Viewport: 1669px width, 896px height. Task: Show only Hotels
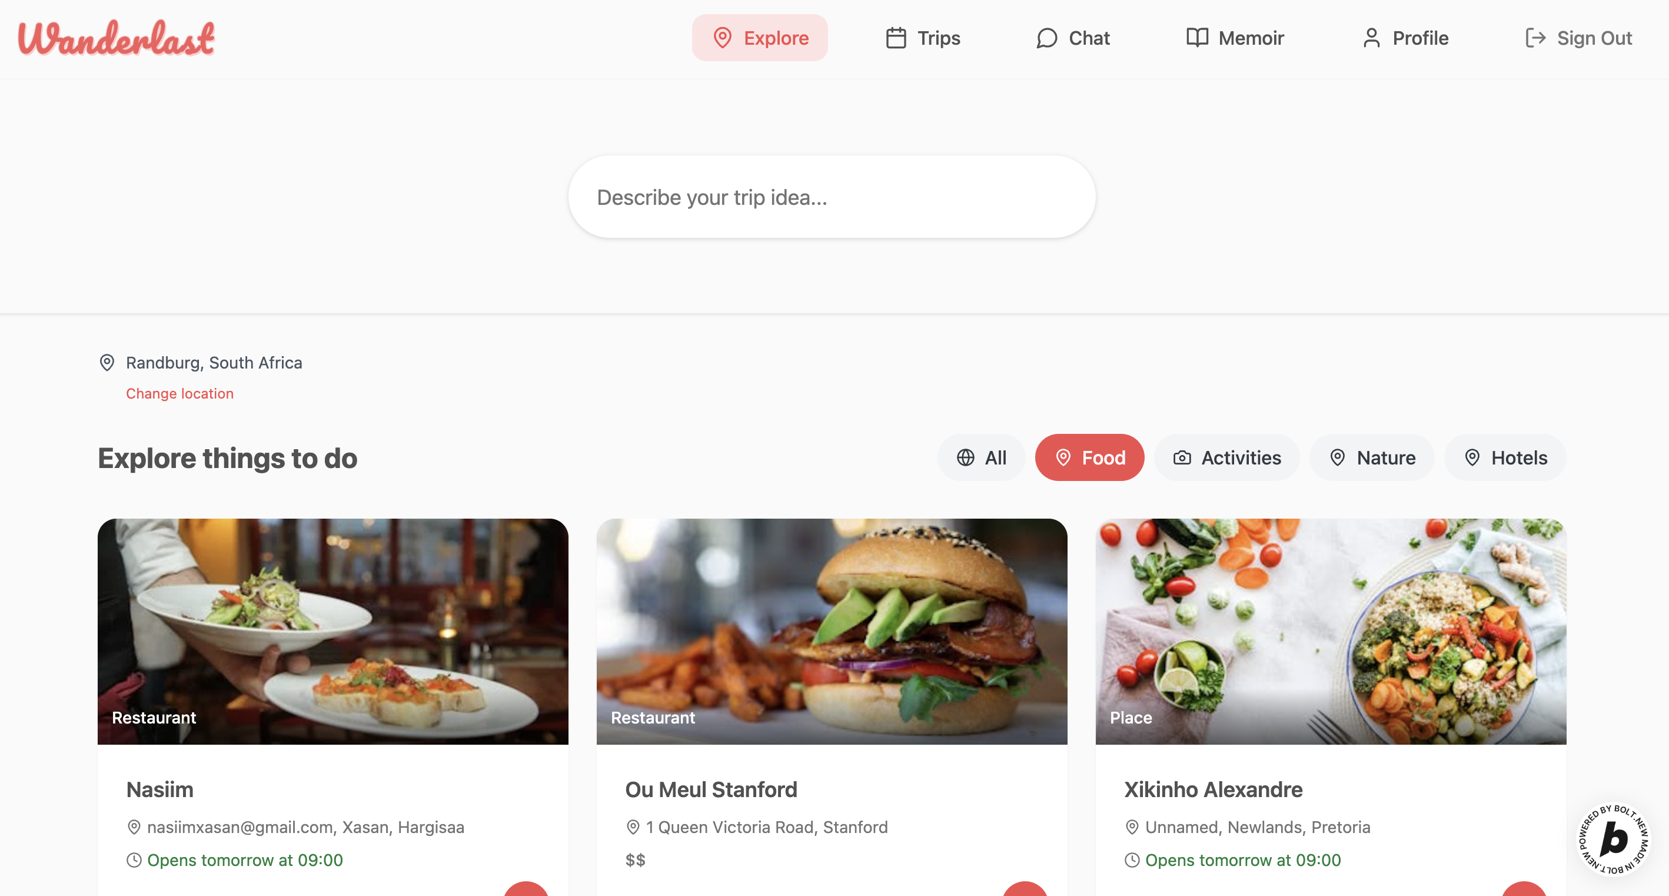pyautogui.click(x=1505, y=457)
